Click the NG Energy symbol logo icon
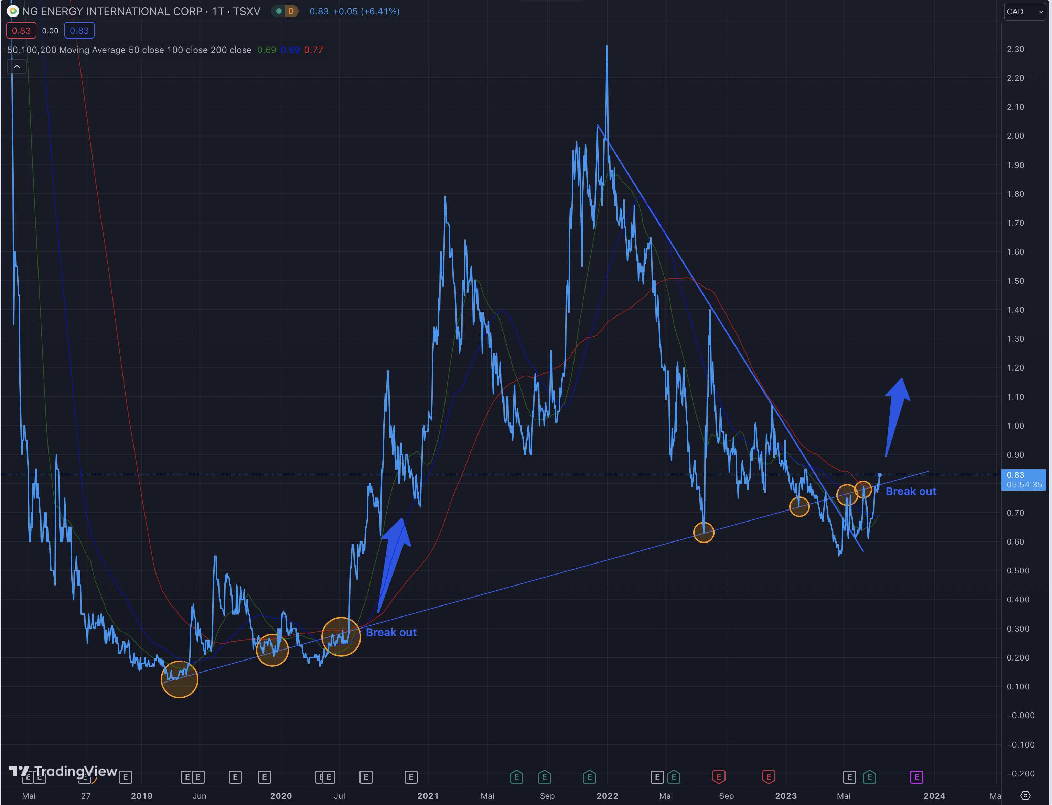 pos(13,11)
